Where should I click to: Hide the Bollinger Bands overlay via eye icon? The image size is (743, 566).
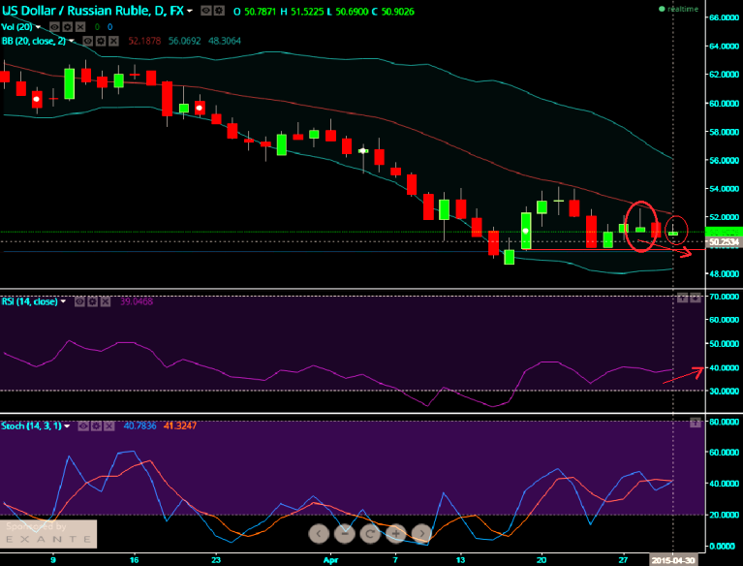[x=88, y=42]
